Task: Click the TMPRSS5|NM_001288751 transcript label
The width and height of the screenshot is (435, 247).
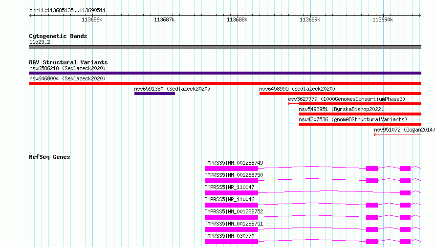Action: (x=234, y=224)
